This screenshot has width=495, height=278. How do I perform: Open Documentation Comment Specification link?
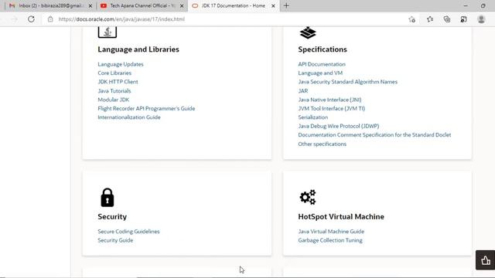pos(374,135)
